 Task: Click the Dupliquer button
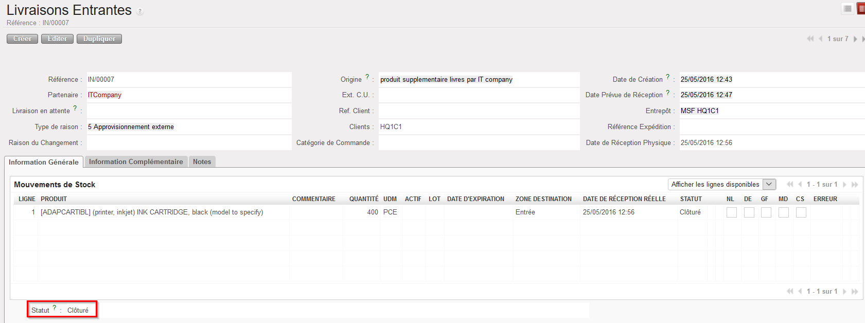[x=99, y=39]
